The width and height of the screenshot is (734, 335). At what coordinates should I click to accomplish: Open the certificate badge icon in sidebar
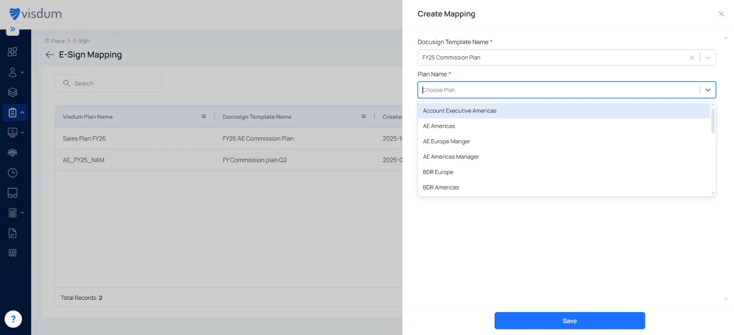click(x=12, y=253)
